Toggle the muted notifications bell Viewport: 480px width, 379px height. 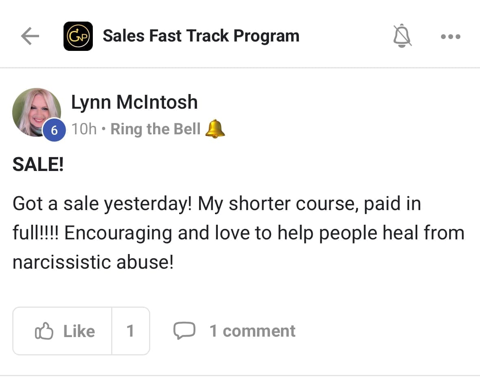point(402,36)
